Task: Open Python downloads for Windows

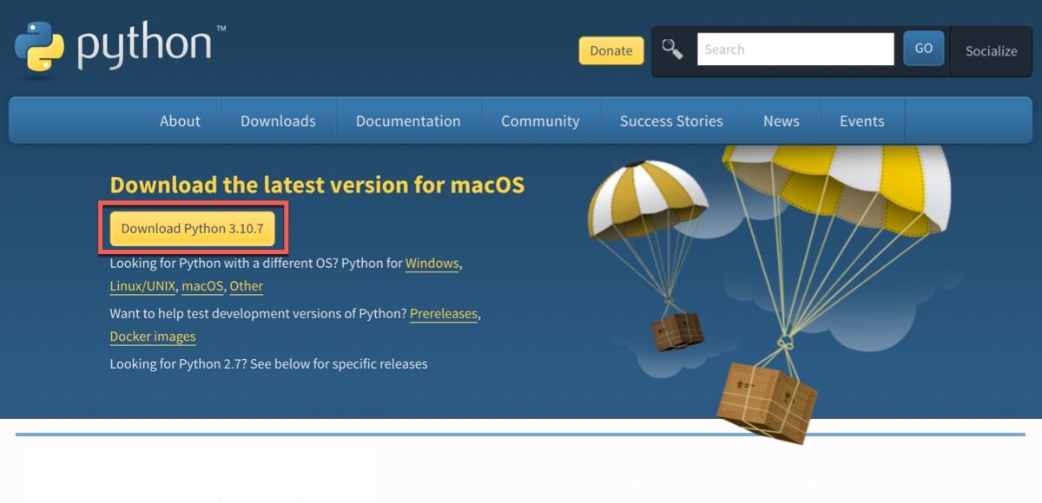Action: coord(432,263)
